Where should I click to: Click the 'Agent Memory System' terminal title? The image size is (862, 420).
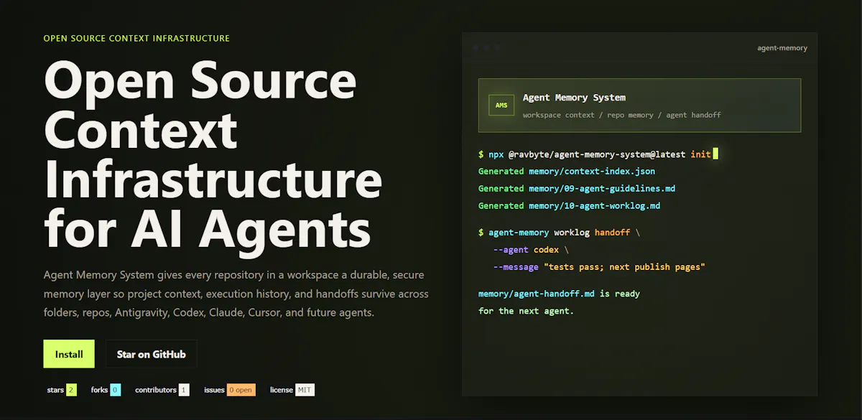[x=574, y=98]
